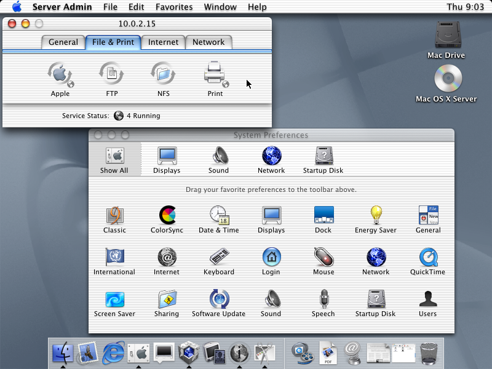
Task: Click the globe with letter i Dock icon
Action: tap(239, 353)
